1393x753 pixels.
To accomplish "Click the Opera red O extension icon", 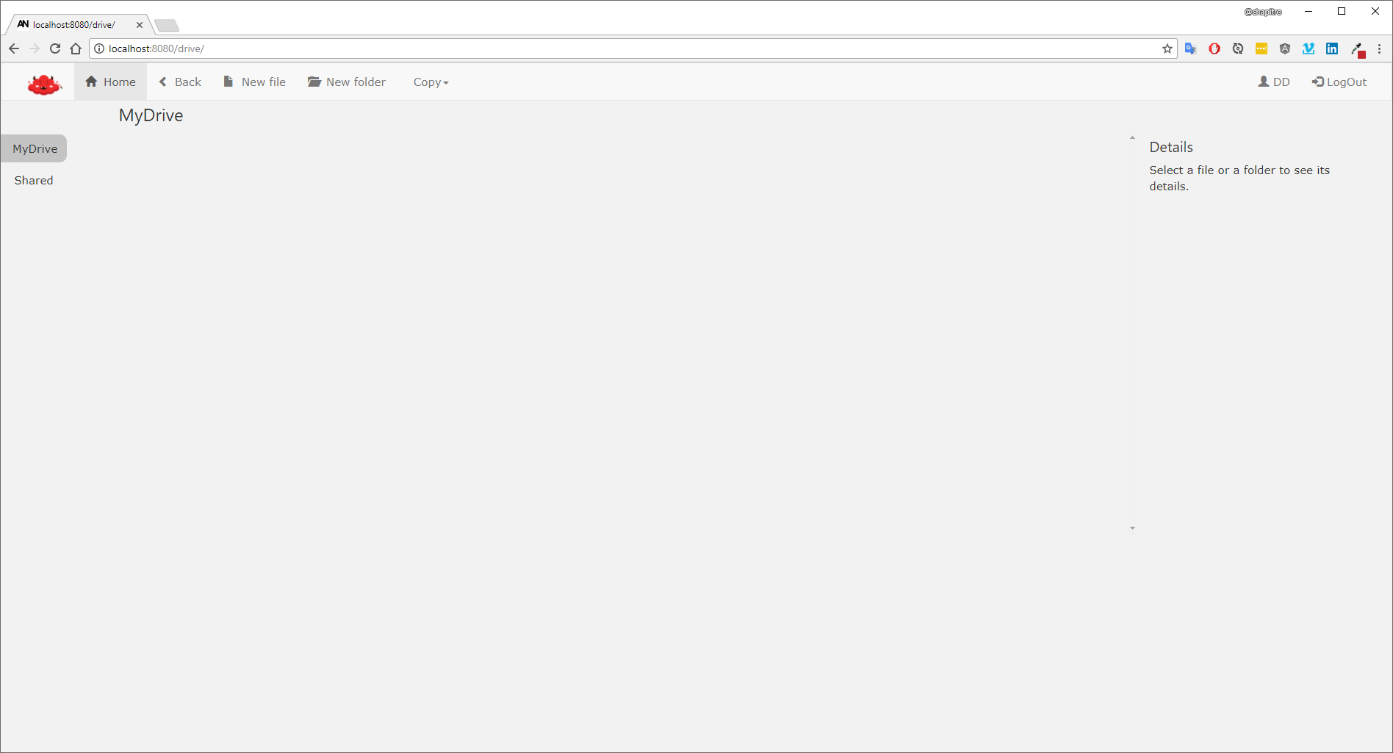I will click(x=1214, y=48).
